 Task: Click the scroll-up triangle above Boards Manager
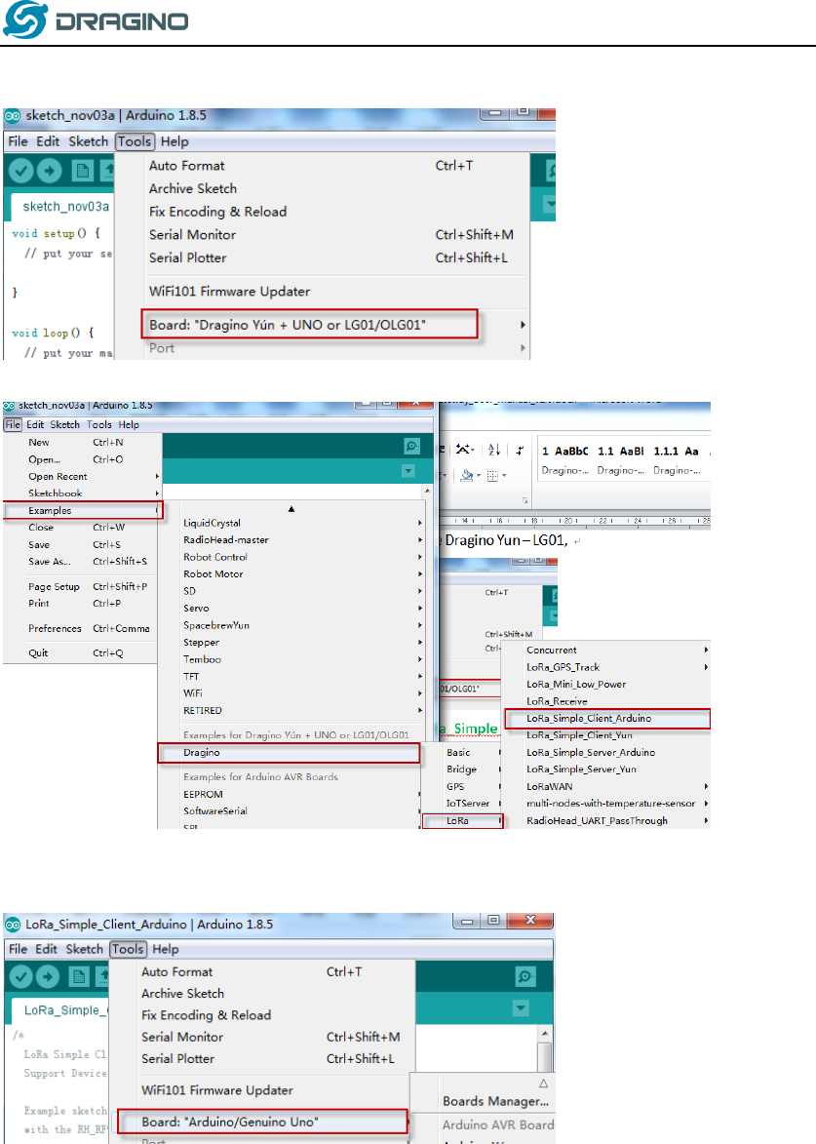(543, 1084)
